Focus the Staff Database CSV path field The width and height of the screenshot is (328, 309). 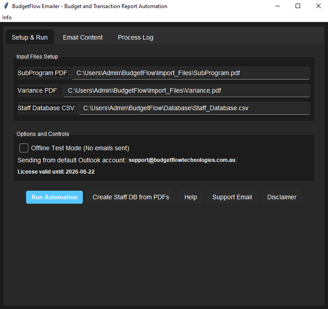point(194,108)
